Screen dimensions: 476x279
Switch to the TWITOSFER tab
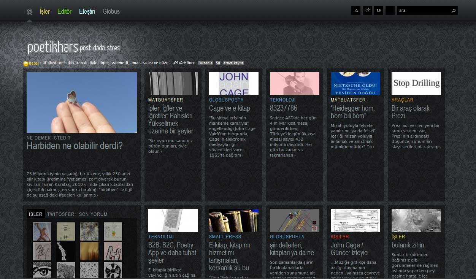click(60, 214)
